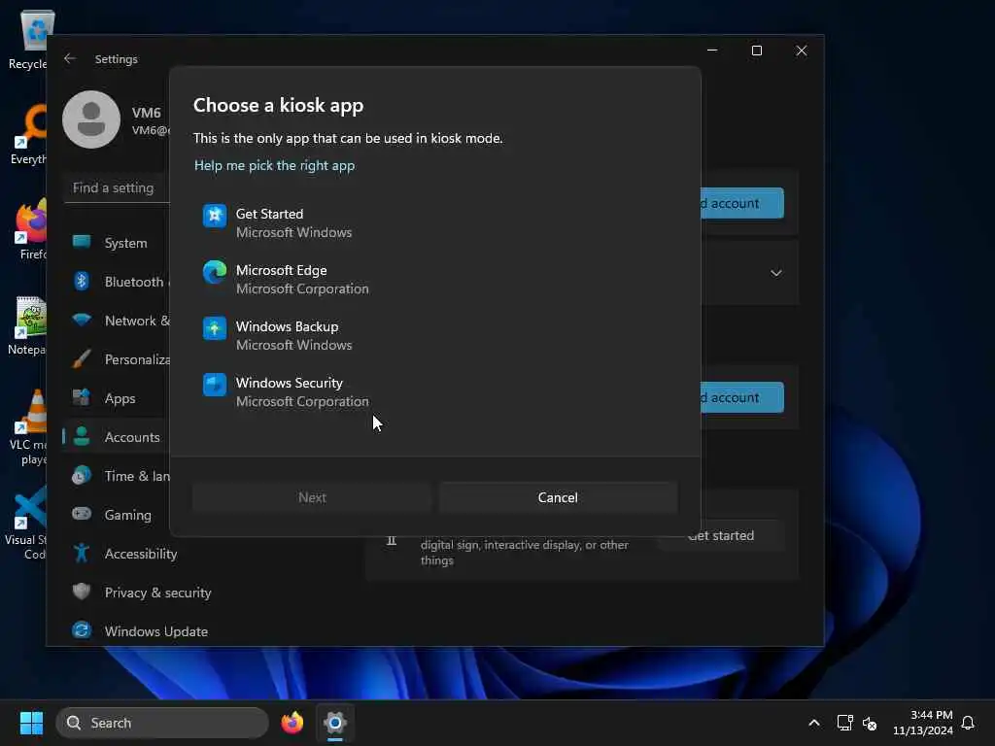Select the Gaming label in the sidebar

[x=128, y=515]
